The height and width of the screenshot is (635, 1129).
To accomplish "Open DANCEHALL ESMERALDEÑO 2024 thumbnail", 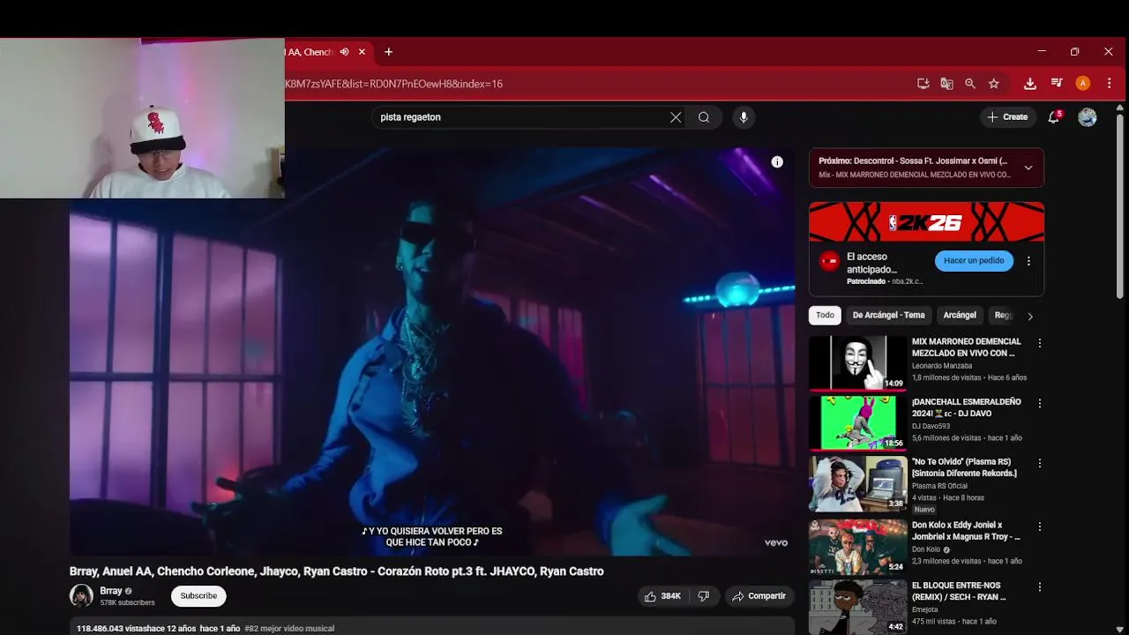I will point(858,423).
